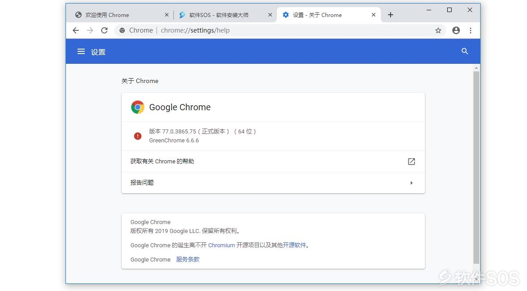Bookmark this page with the star icon
This screenshot has height=291, width=527.
438,31
